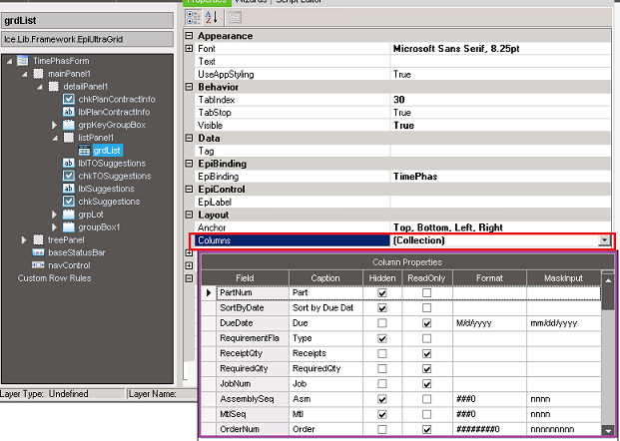The width and height of the screenshot is (620, 441).
Task: Toggle Hidden checkbox for PartNum row
Action: [382, 293]
